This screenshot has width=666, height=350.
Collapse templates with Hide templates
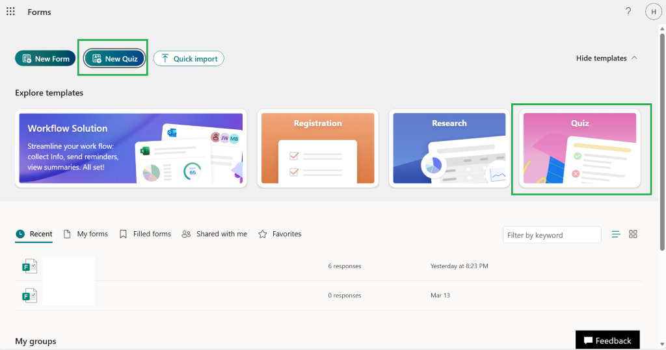[607, 58]
